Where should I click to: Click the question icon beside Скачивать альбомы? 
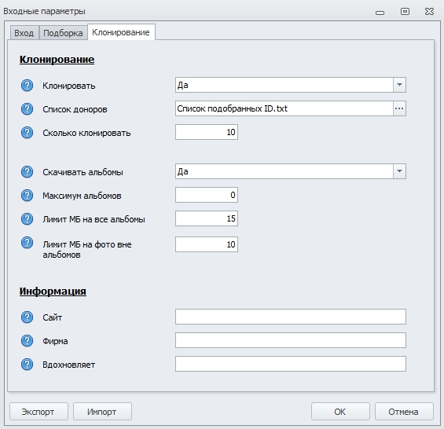28,171
